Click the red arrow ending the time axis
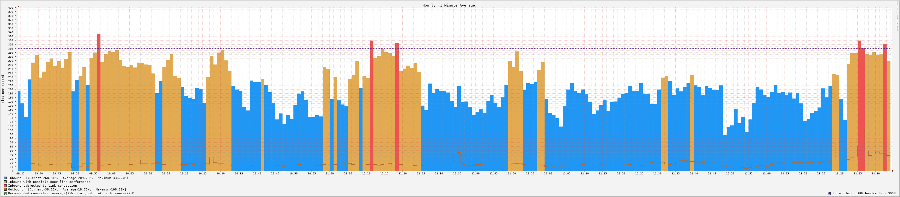 pos(892,171)
